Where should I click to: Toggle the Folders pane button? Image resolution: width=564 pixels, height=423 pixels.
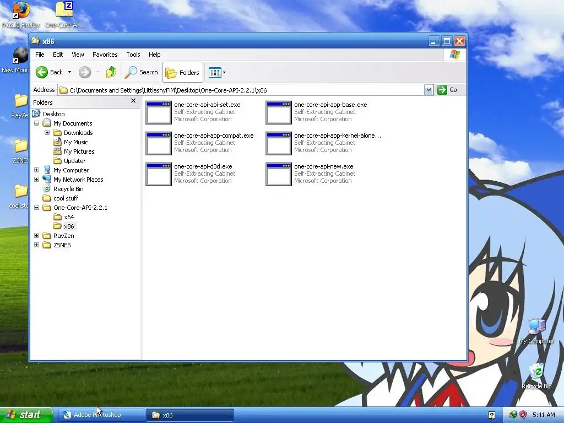[183, 72]
